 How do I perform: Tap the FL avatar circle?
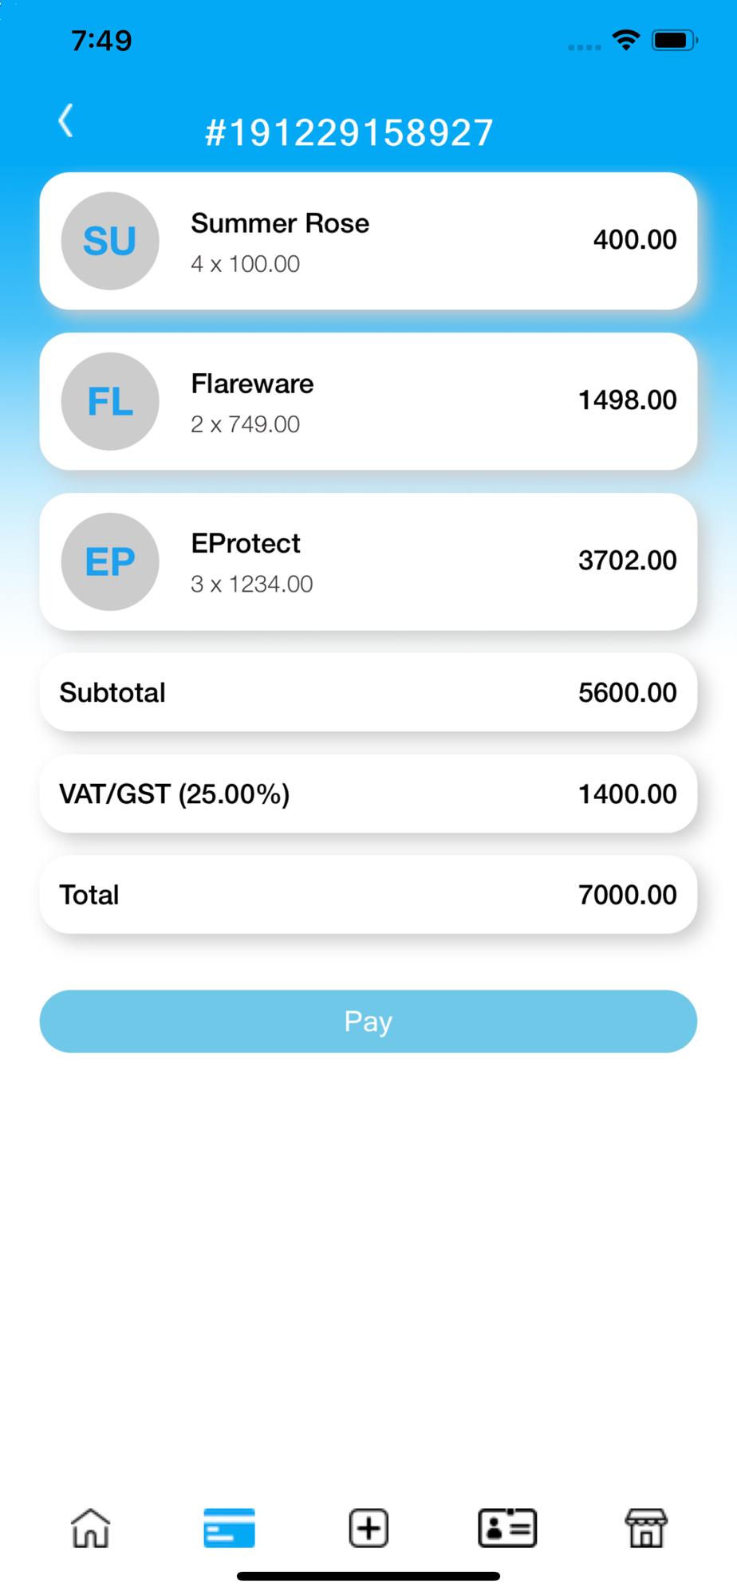coord(110,401)
